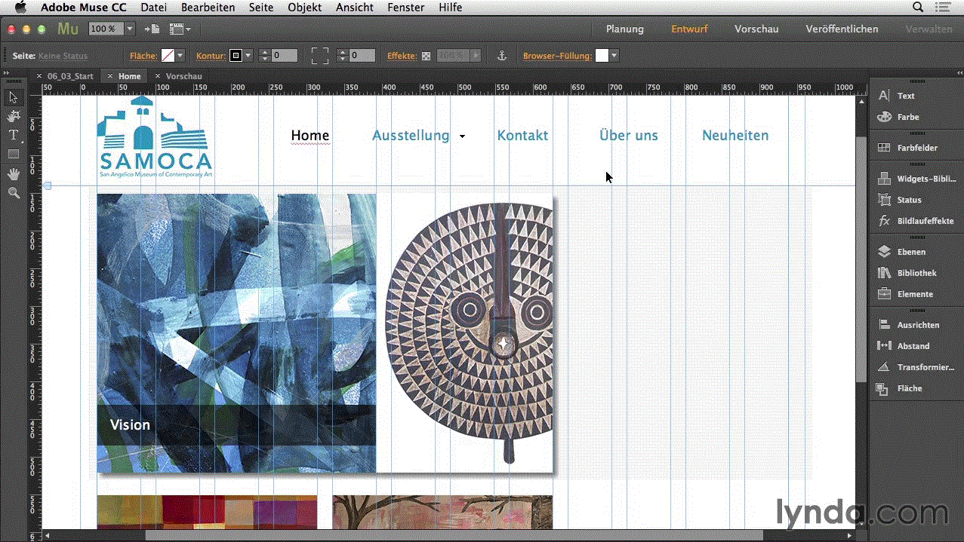The width and height of the screenshot is (964, 542).
Task: Click the stroke weight input field
Action: 285,56
